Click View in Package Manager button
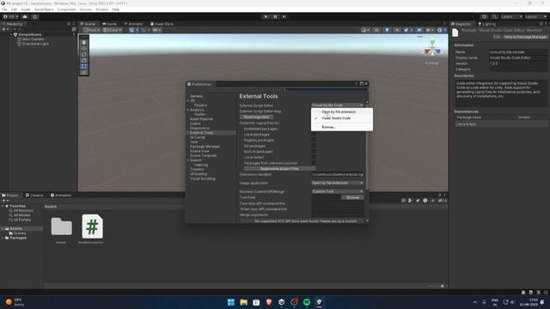The height and width of the screenshot is (309, 550). 525,37
